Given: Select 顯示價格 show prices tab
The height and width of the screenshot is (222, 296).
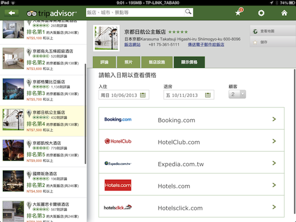Looking at the screenshot, I should [190, 62].
